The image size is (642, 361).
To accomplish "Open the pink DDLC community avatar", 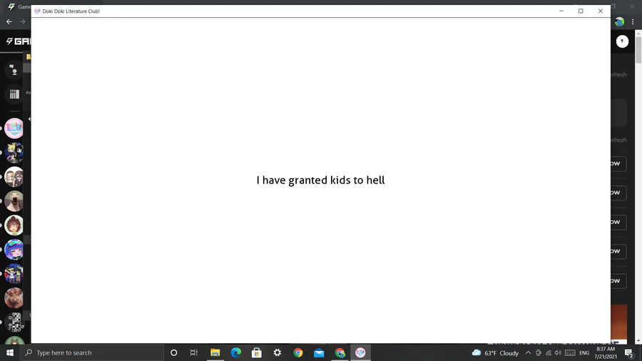I will (x=14, y=128).
